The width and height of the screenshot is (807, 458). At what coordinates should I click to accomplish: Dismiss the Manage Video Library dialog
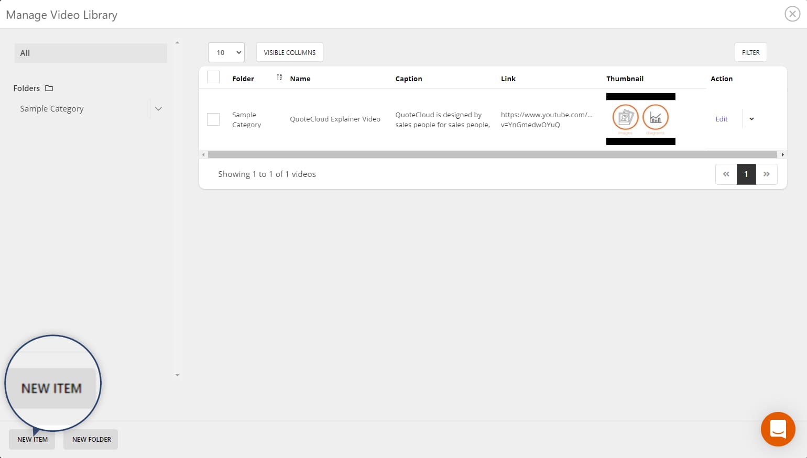[792, 14]
